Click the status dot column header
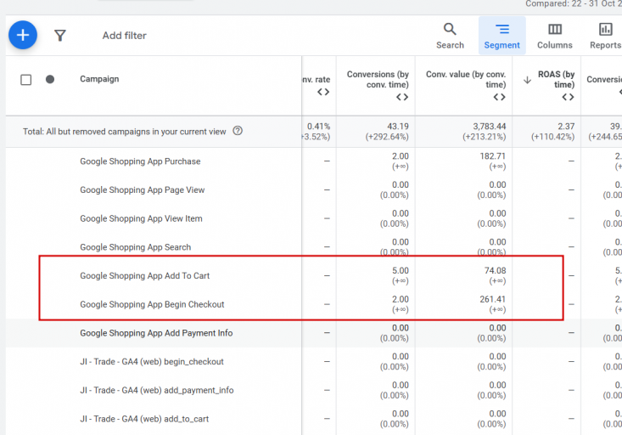 click(50, 79)
